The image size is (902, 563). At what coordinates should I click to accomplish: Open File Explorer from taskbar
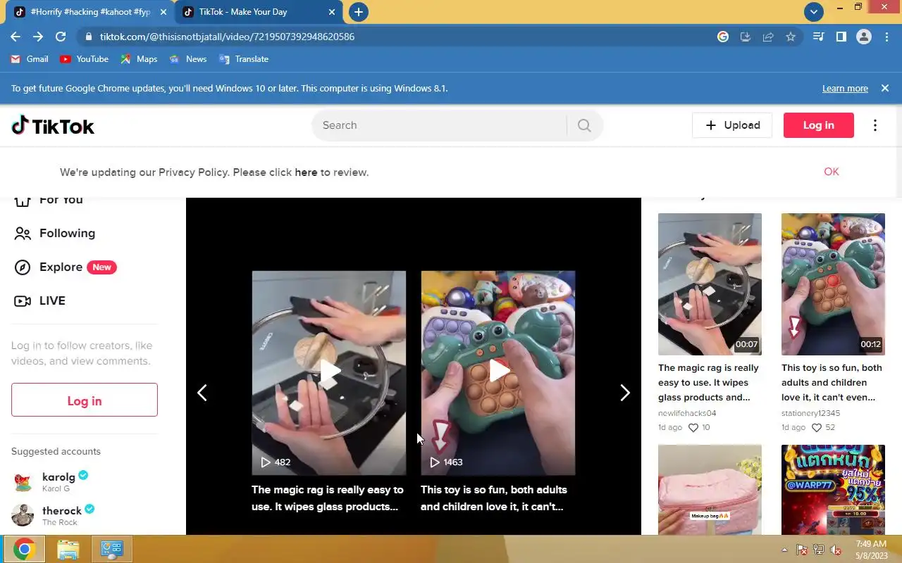pos(68,549)
